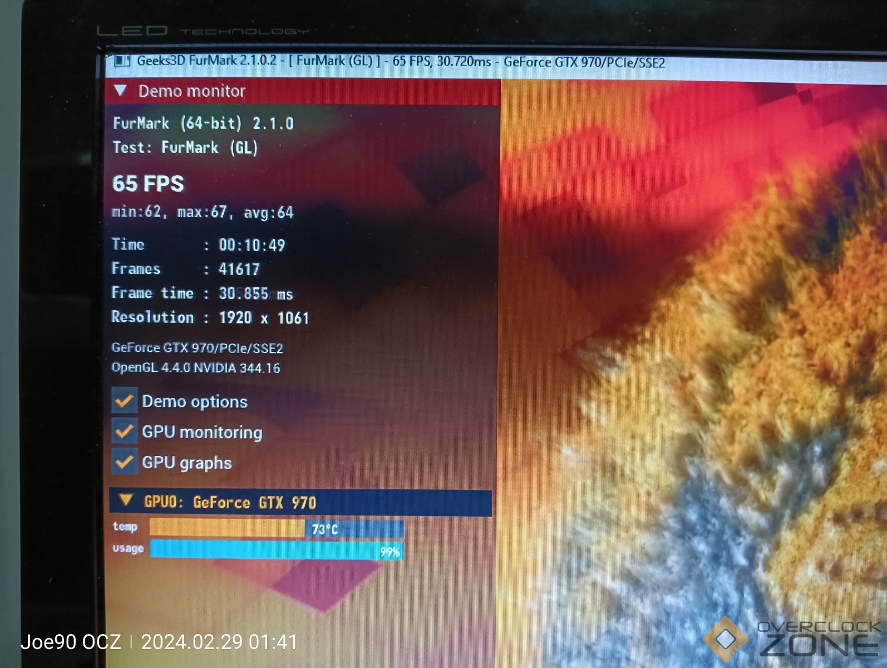The height and width of the screenshot is (668, 887).
Task: Select the 65 FPS readout
Action: pyautogui.click(x=148, y=184)
